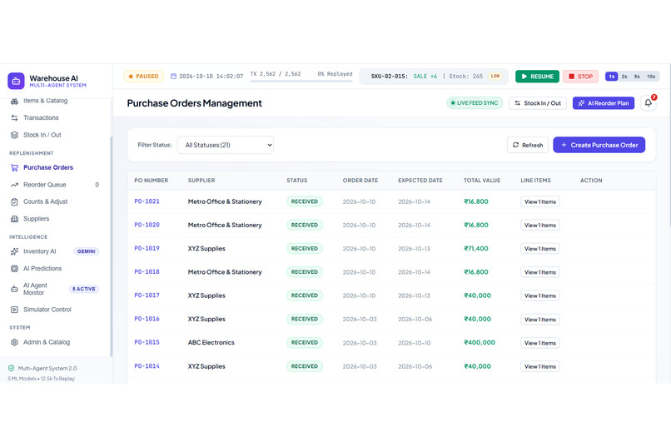View line items for PO-1021
Image resolution: width=671 pixels, height=447 pixels.
540,202
